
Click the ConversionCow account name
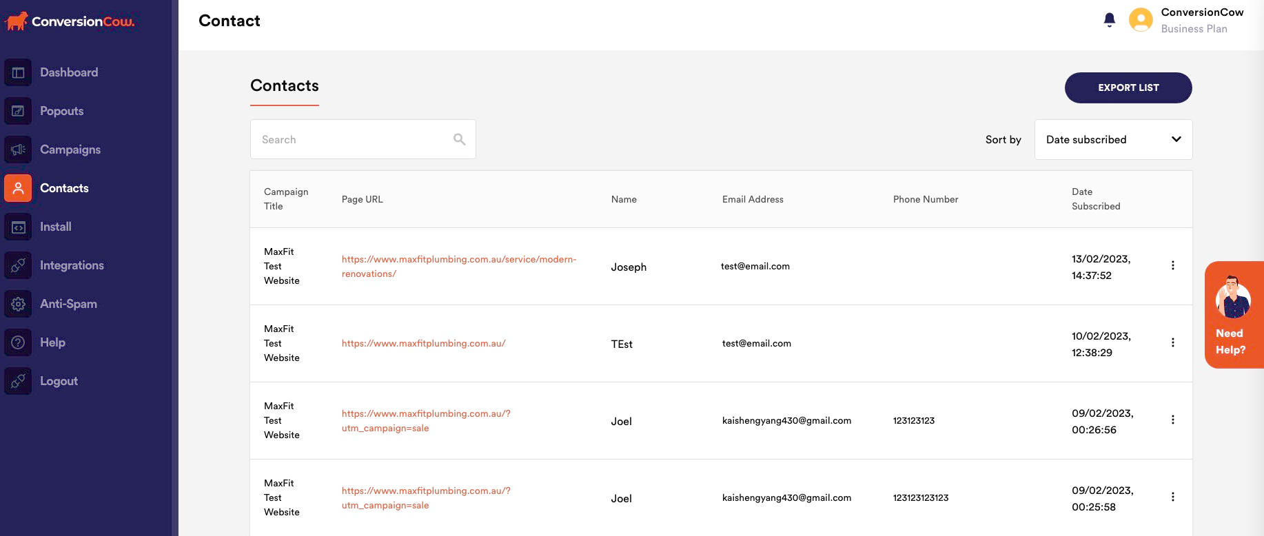(x=1203, y=12)
